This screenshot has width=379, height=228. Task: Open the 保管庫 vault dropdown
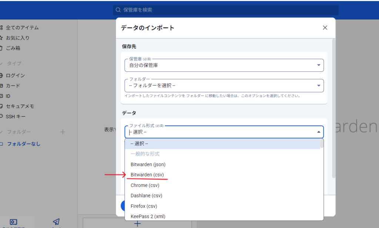pyautogui.click(x=224, y=65)
